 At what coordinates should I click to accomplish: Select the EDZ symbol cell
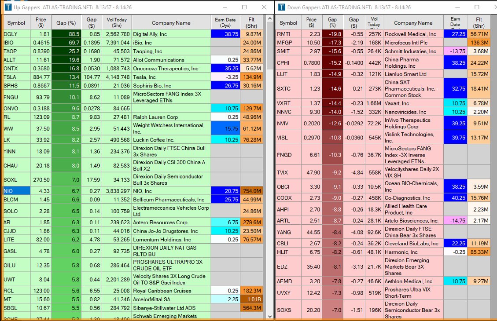coord(288,266)
